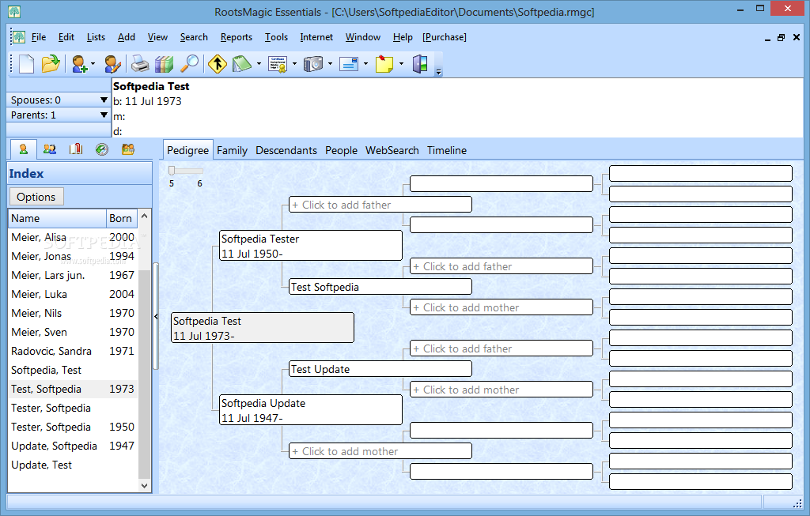
Task: Open the notepad icon dropdown arrow
Action: [259, 64]
